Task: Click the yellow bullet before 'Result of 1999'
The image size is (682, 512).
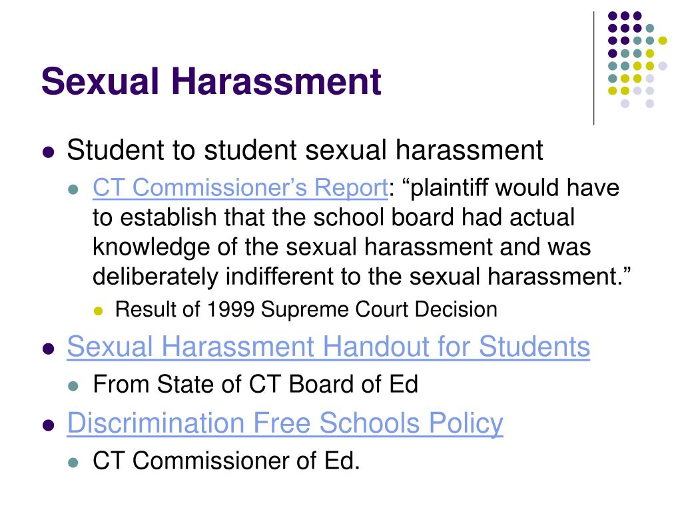Action: coord(99,311)
